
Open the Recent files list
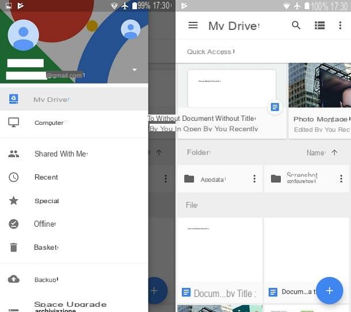74,177
